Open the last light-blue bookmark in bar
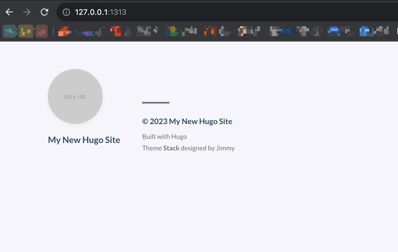Viewport: 398px width, 252px height. click(x=365, y=31)
